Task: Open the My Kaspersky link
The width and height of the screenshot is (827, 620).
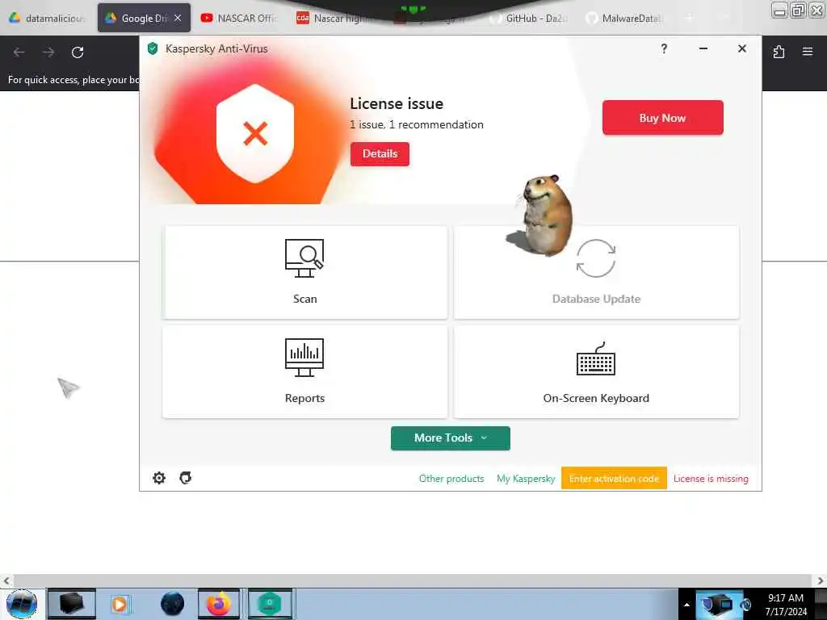Action: 526,479
